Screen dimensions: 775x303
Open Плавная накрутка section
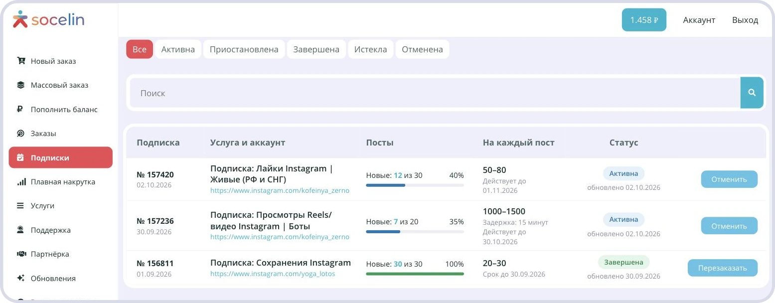(61, 182)
